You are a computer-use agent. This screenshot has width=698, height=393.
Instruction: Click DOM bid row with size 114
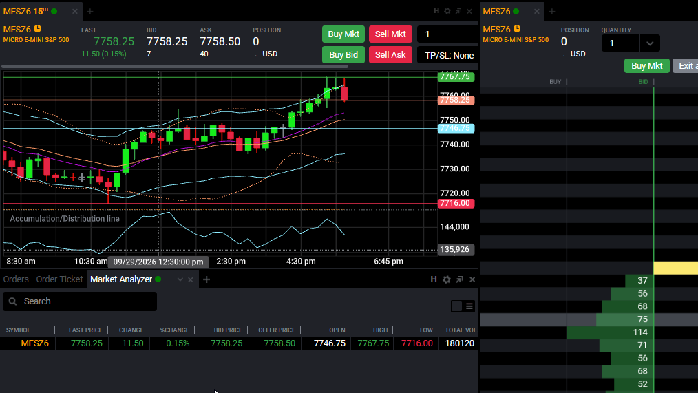[x=611, y=332]
